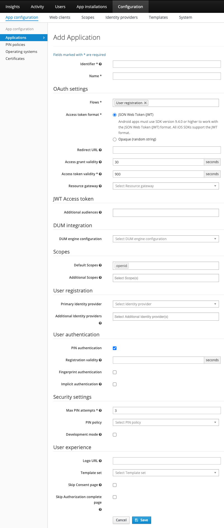The height and width of the screenshot is (528, 224).
Task: Switch to the Identity providers tab
Action: click(x=121, y=17)
